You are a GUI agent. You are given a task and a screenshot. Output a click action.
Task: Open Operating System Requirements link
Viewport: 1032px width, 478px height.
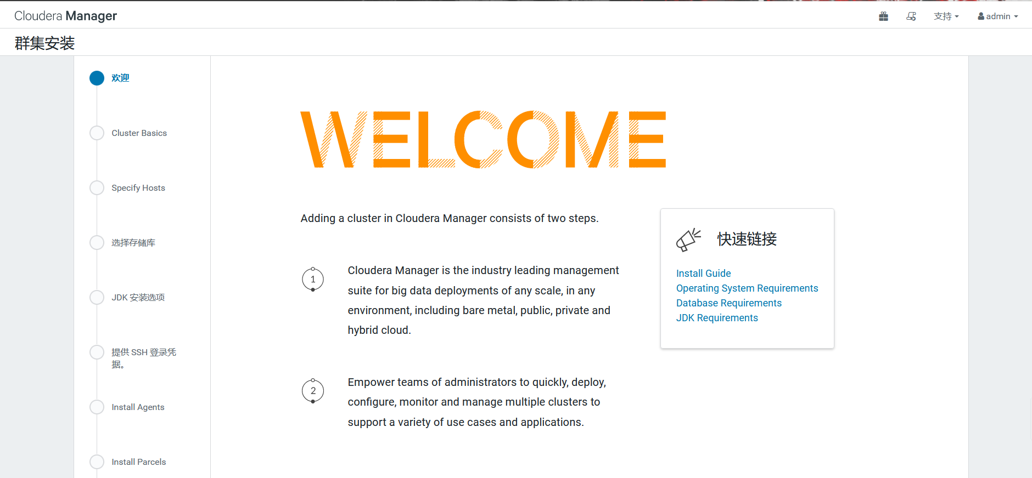[x=747, y=288]
